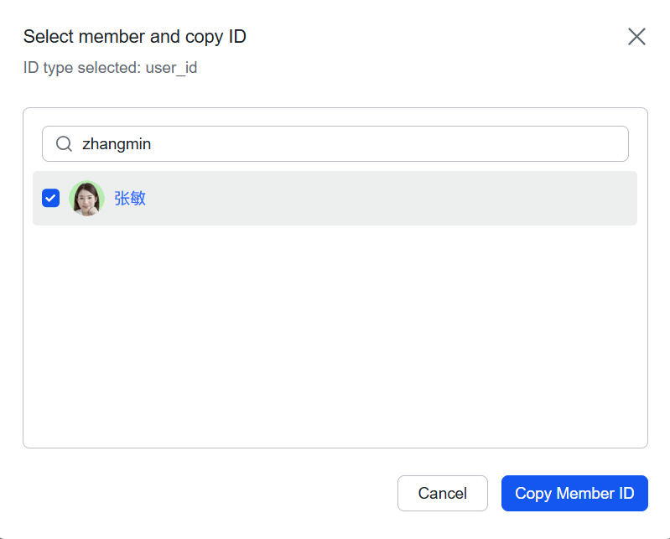Viewport: 670px width, 539px height.
Task: Toggle the blue checked box in the results
Action: 50,199
